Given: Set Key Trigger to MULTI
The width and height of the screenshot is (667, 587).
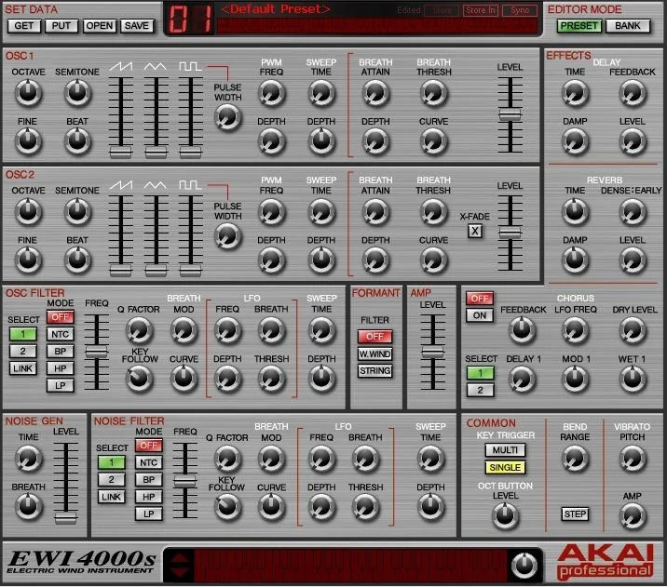Looking at the screenshot, I should pos(505,450).
